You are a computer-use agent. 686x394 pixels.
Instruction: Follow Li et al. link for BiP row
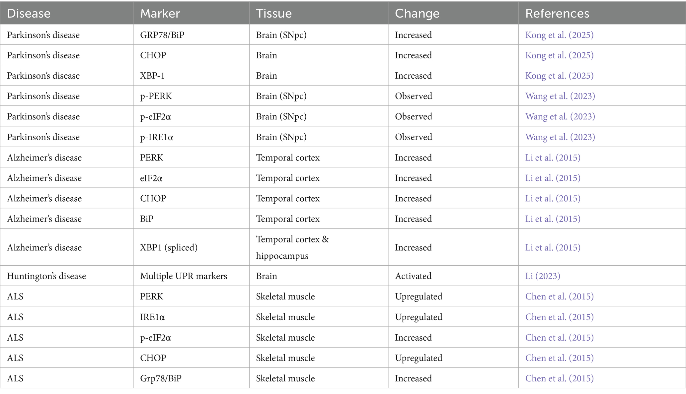[x=553, y=219]
